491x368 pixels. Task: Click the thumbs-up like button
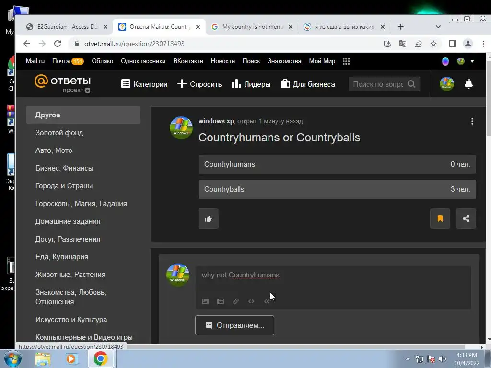pos(208,218)
